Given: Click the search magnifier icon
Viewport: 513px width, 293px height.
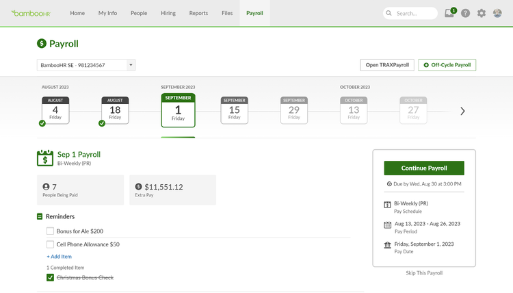Looking at the screenshot, I should click(x=389, y=13).
